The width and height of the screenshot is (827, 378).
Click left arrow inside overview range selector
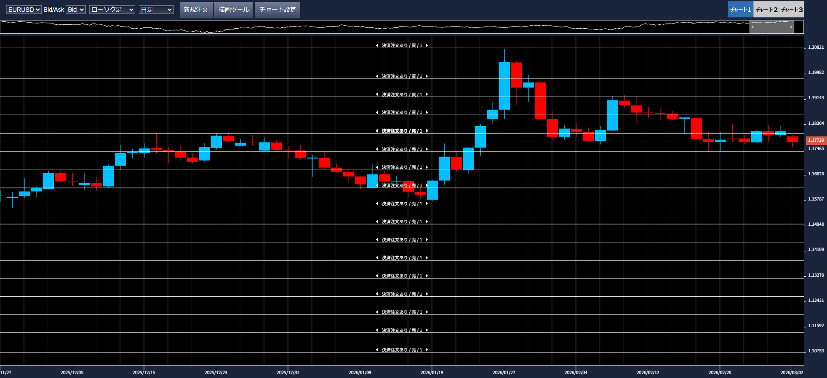point(752,27)
